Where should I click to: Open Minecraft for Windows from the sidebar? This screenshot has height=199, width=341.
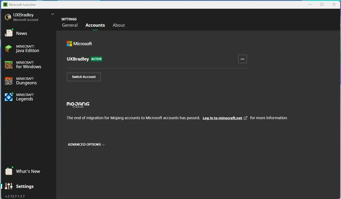tap(29, 65)
